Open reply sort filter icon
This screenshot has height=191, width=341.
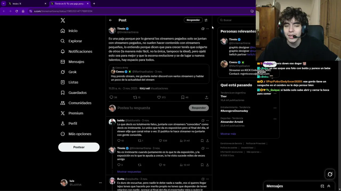(206, 20)
